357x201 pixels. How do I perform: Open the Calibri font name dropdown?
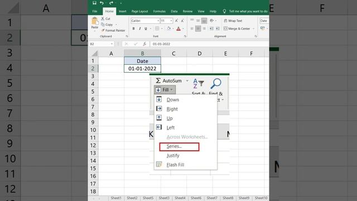(158, 21)
